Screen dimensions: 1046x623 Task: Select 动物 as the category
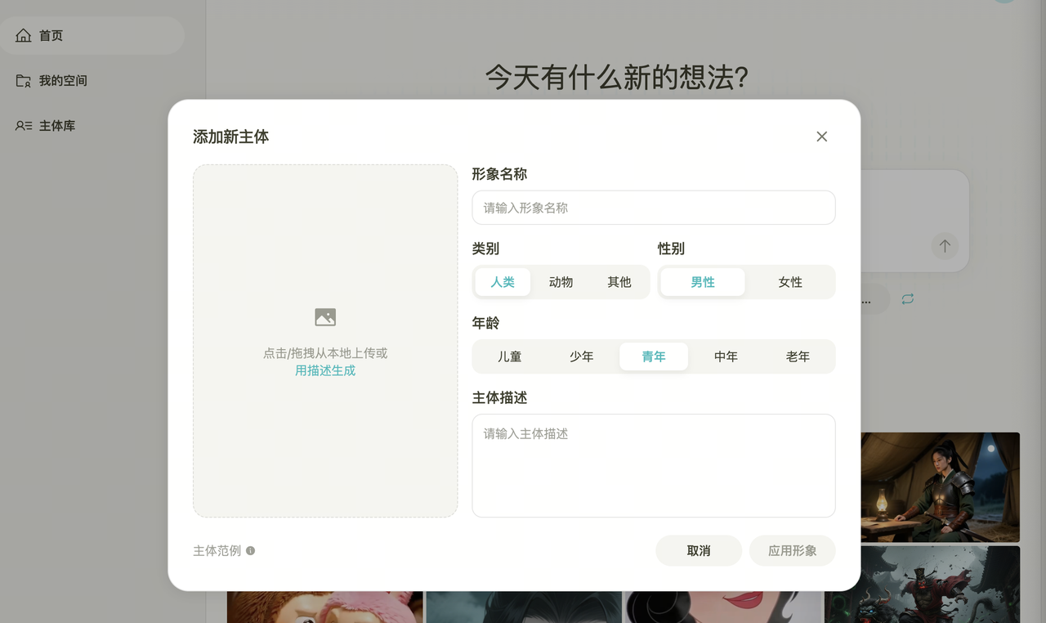click(561, 282)
